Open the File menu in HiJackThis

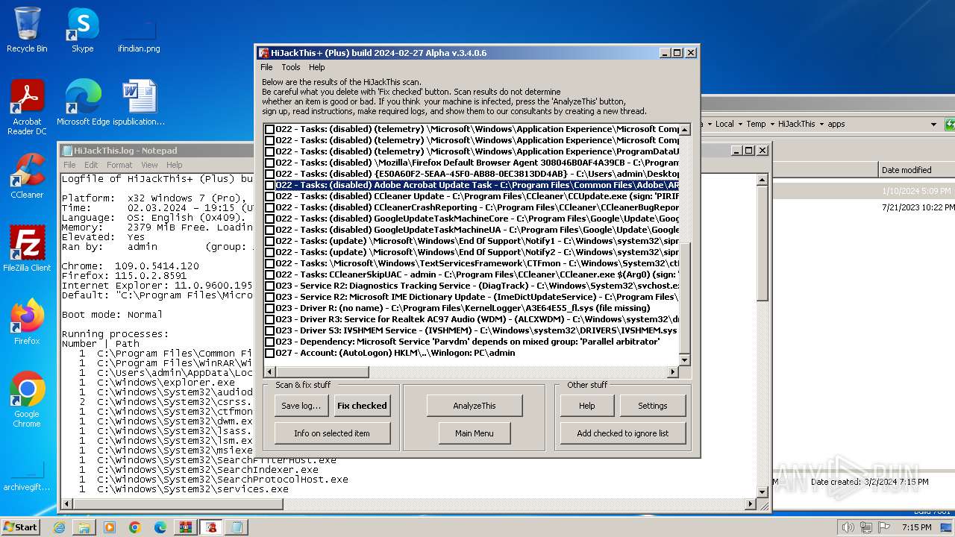[x=266, y=67]
